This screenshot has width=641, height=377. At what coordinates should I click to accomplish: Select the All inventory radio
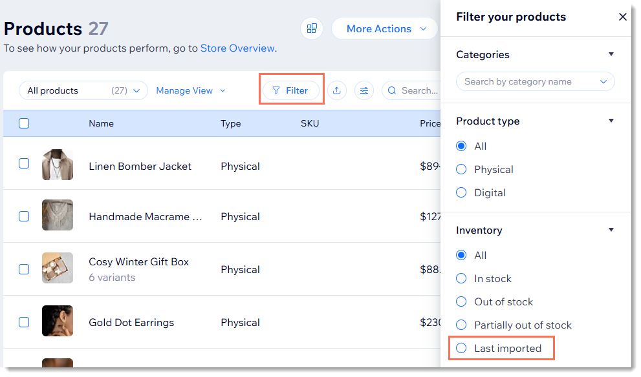click(x=461, y=255)
